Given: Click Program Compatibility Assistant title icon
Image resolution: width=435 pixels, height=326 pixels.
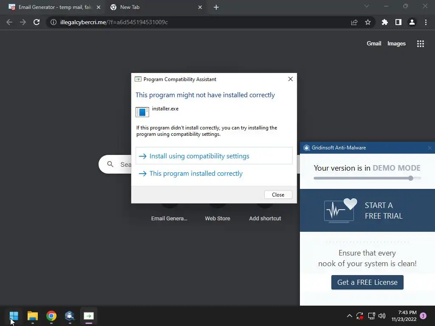Looking at the screenshot, I should click(138, 79).
